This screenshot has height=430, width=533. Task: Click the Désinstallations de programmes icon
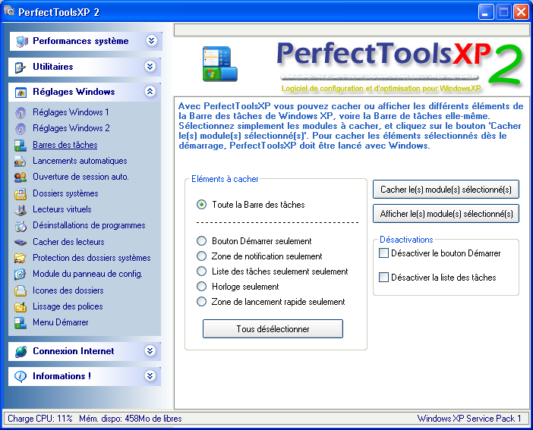tap(20, 225)
